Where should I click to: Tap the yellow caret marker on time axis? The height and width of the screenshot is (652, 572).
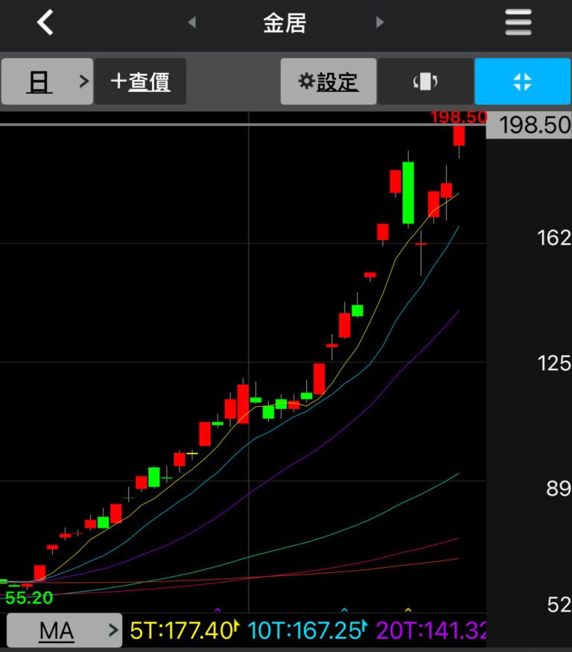407,610
